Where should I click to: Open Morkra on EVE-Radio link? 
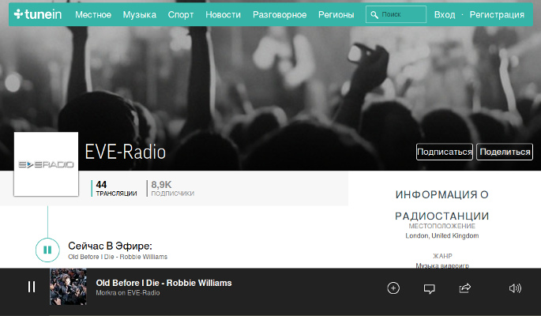128,293
